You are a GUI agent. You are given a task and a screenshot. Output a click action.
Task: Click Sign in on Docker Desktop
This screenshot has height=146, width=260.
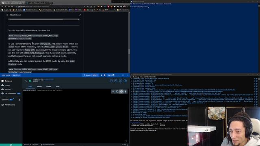tap(111, 75)
